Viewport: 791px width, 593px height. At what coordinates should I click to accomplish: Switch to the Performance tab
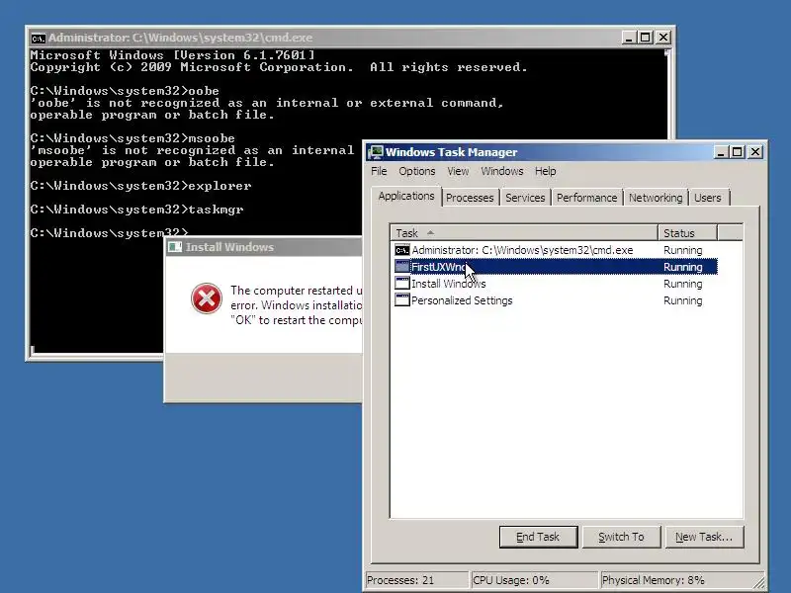586,198
